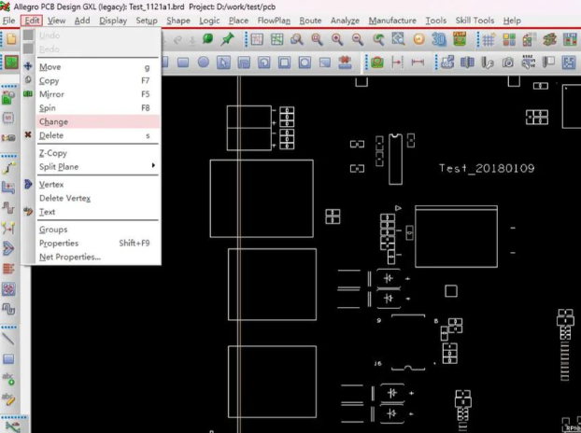Click the new file icon in toolbar
Screen dimensions: 581x433
10,39
